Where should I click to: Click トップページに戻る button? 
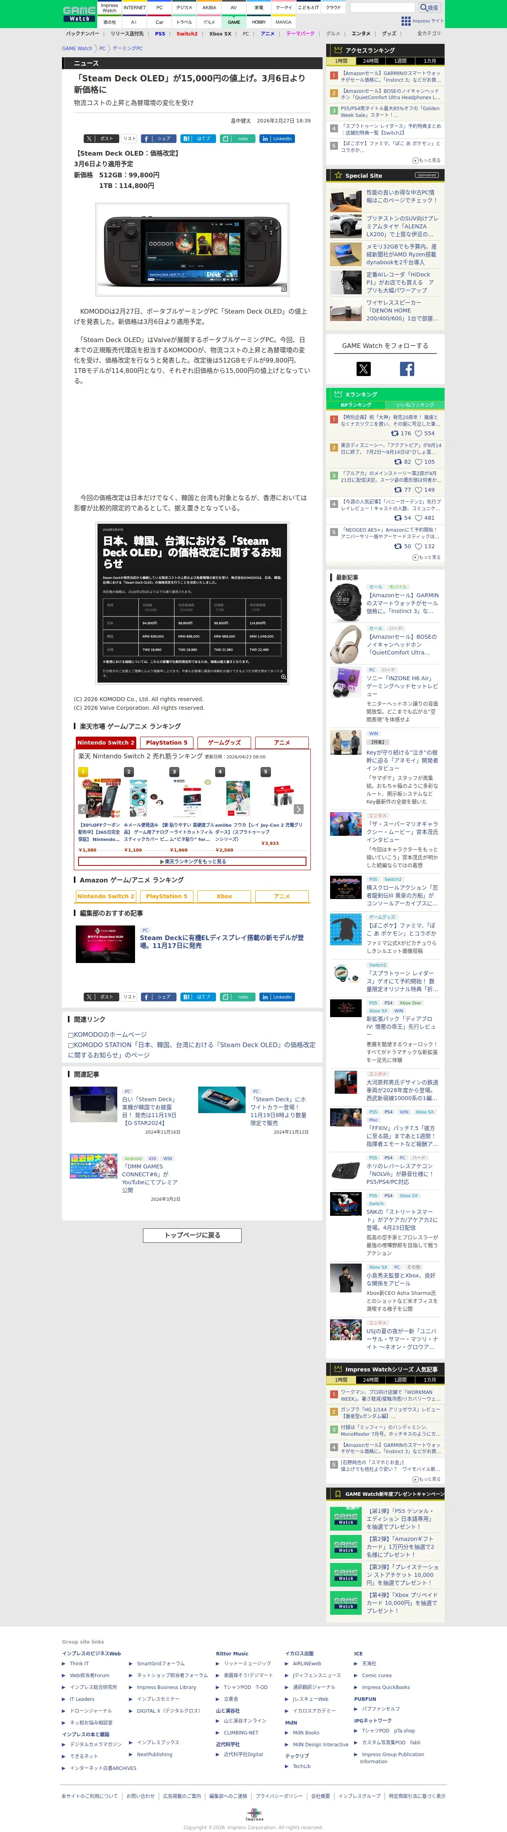click(193, 1235)
